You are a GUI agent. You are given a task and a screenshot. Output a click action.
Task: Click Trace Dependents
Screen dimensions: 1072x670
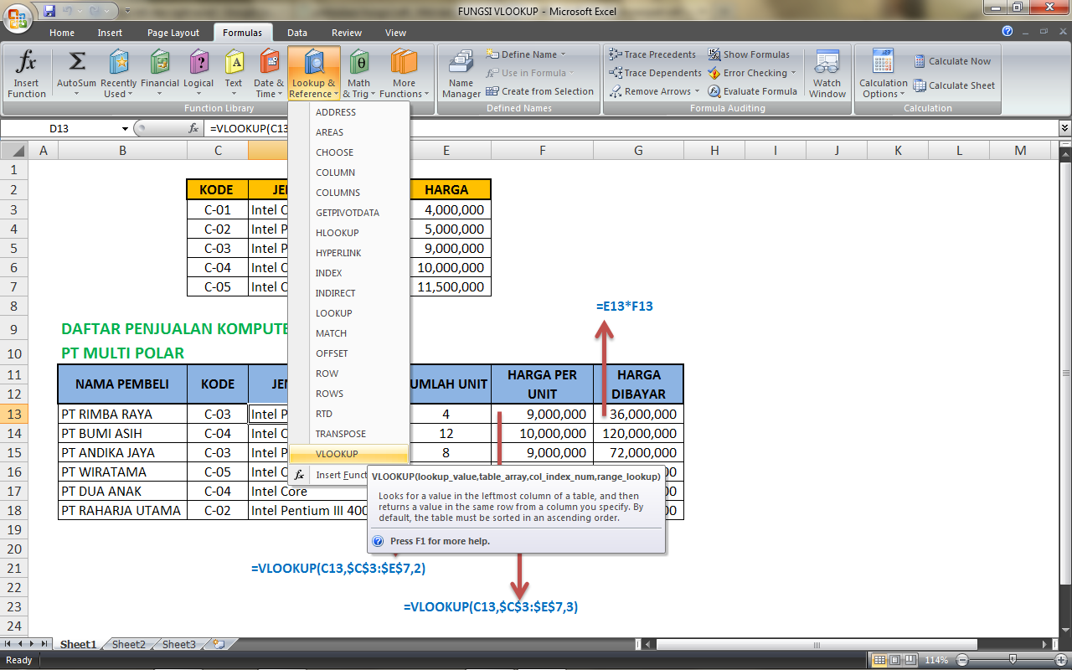pyautogui.click(x=656, y=73)
